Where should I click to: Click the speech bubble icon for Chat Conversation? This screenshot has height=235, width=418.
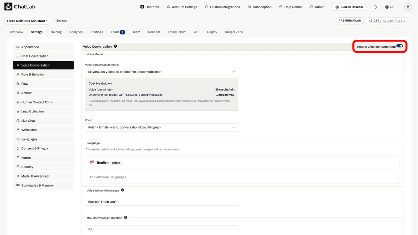point(18,56)
